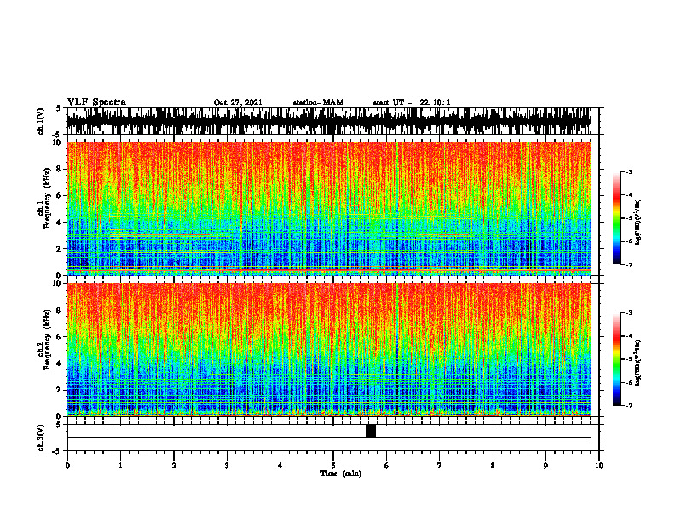Image resolution: width=675 pixels, height=522 pixels.
Task: Click the "8" kHz tick on ch.1 frequency axis
Action: coord(59,169)
